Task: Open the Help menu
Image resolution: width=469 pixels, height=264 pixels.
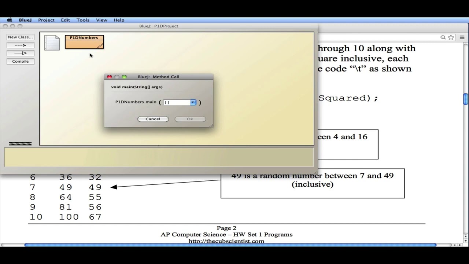Action: pyautogui.click(x=119, y=20)
